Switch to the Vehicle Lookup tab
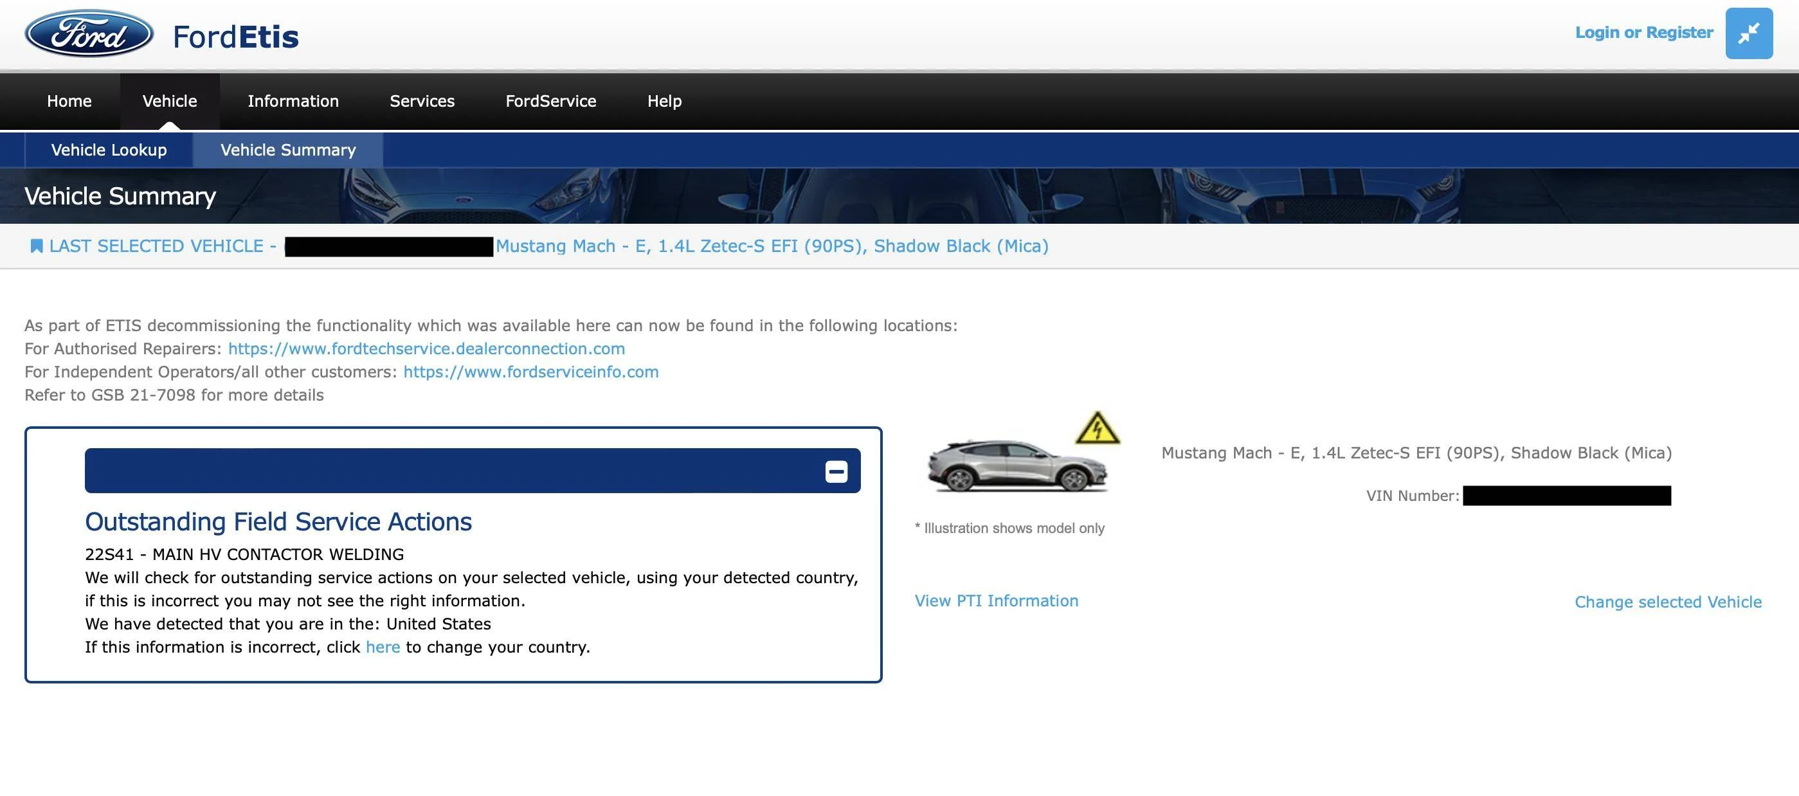The width and height of the screenshot is (1799, 796). pyautogui.click(x=109, y=150)
